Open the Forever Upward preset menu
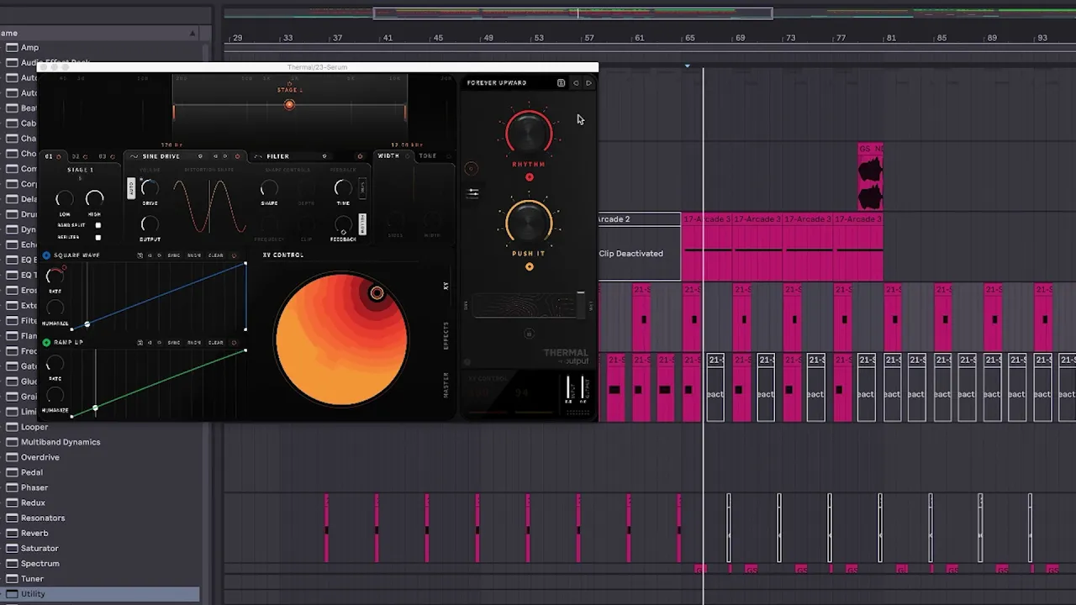 pos(497,83)
